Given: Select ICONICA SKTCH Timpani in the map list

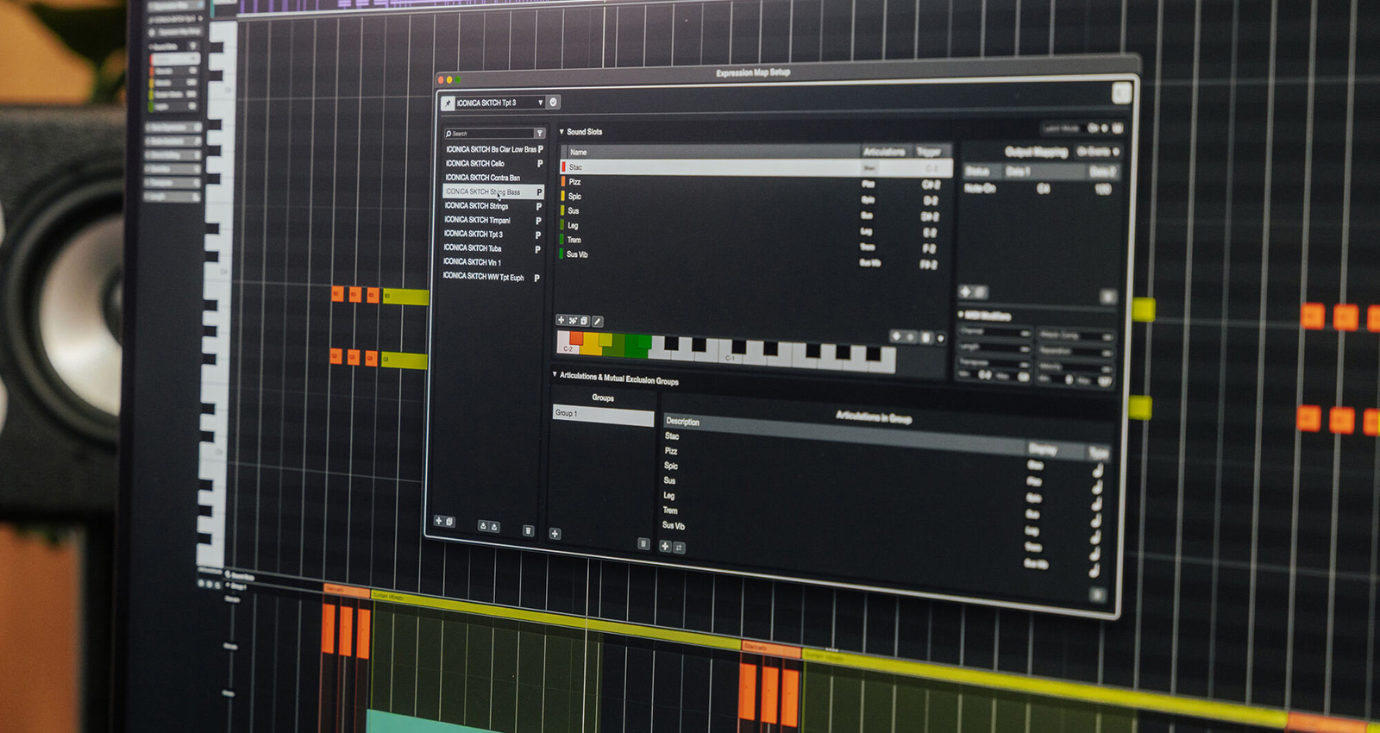Looking at the screenshot, I should (477, 220).
